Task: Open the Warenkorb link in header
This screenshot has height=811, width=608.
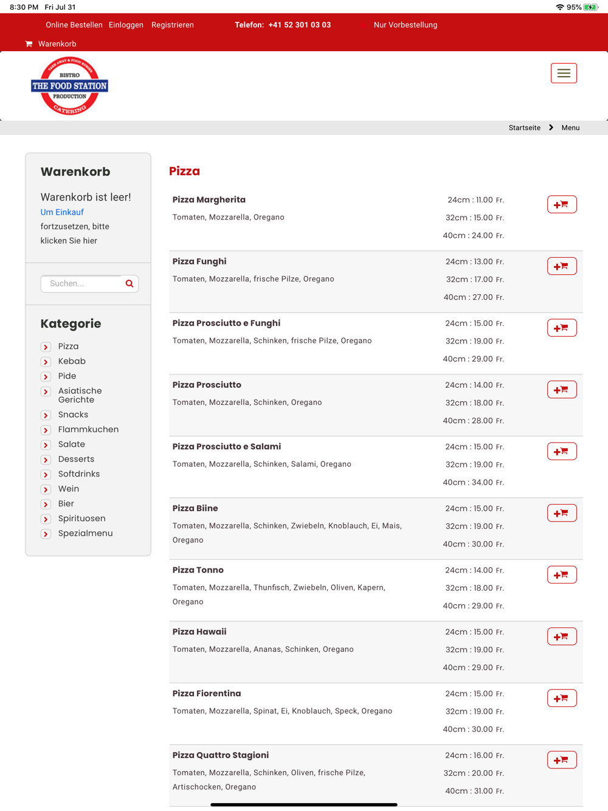Action: coord(57,44)
